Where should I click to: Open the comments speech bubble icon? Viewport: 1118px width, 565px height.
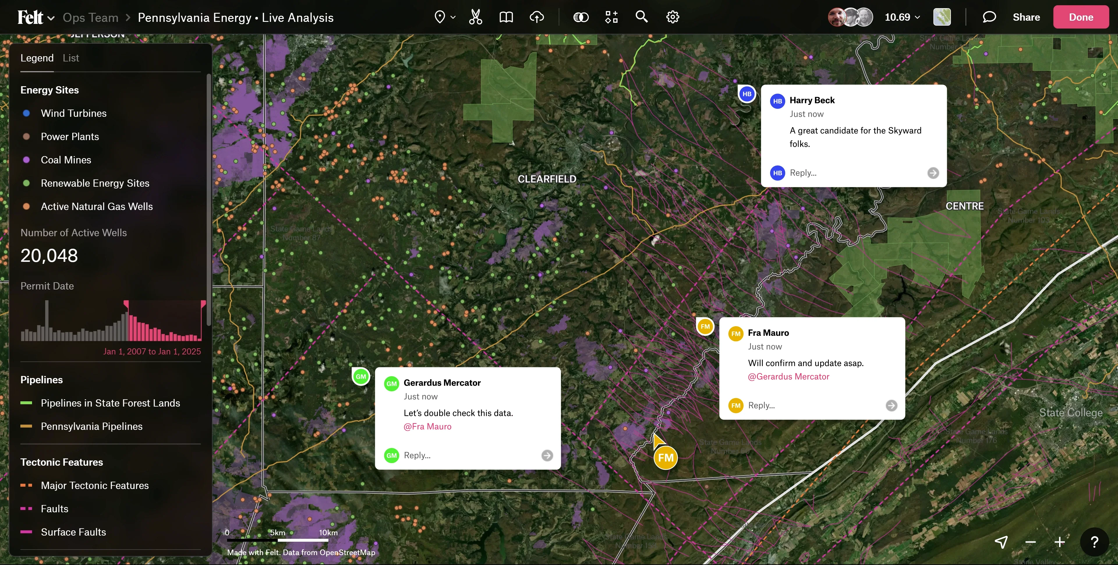pos(989,17)
